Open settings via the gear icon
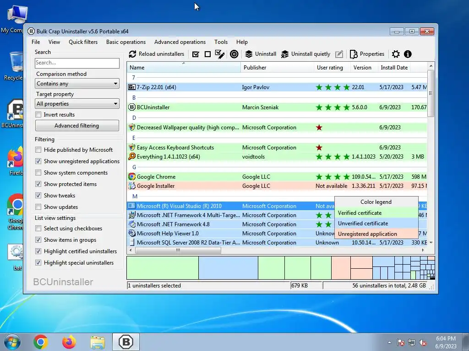The image size is (469, 351). (396, 54)
